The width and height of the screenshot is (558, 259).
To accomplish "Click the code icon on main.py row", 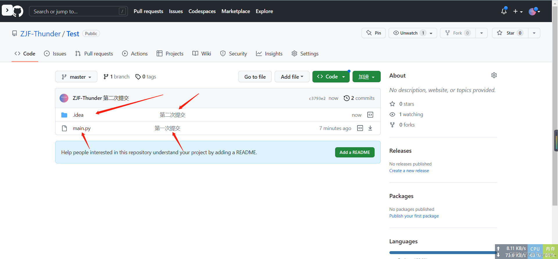I will 360,128.
